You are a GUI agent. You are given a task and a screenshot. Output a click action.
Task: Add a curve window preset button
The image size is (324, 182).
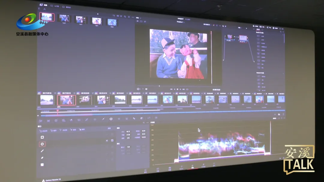click(x=73, y=130)
